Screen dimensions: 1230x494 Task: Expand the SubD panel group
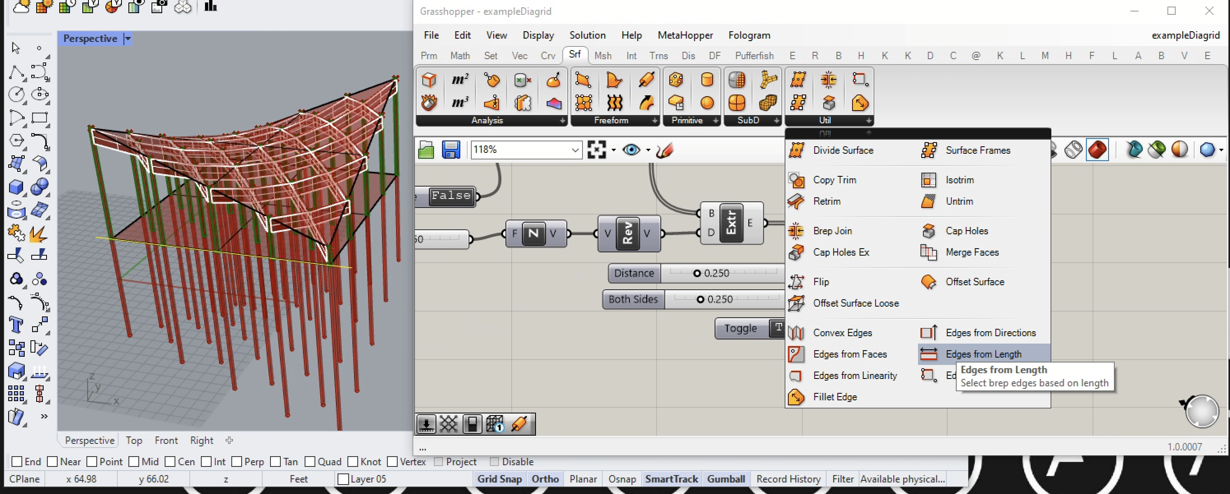coord(777,121)
